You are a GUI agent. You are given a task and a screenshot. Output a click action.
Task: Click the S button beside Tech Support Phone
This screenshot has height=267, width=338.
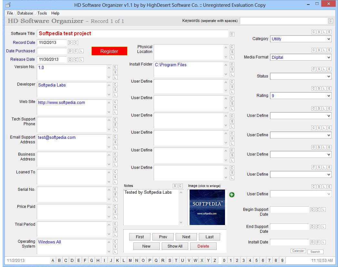[115, 125]
